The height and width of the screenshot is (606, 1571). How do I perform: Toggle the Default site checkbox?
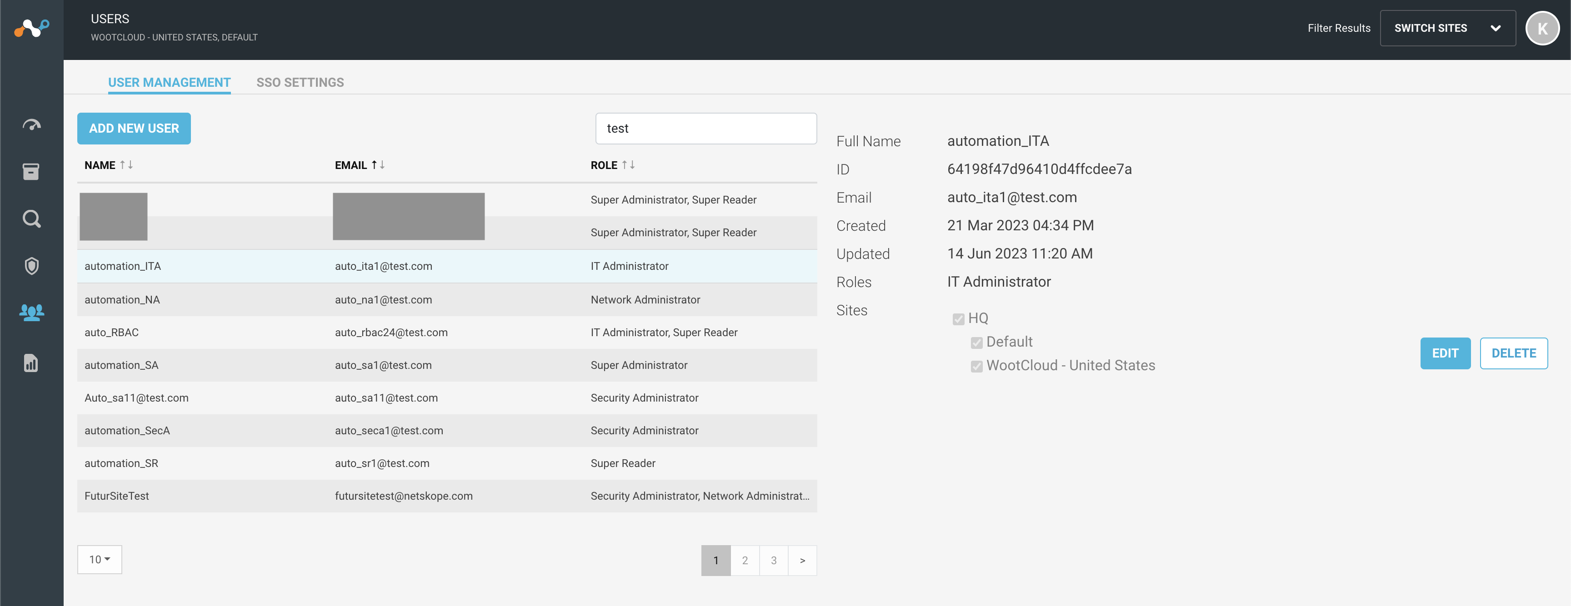977,343
